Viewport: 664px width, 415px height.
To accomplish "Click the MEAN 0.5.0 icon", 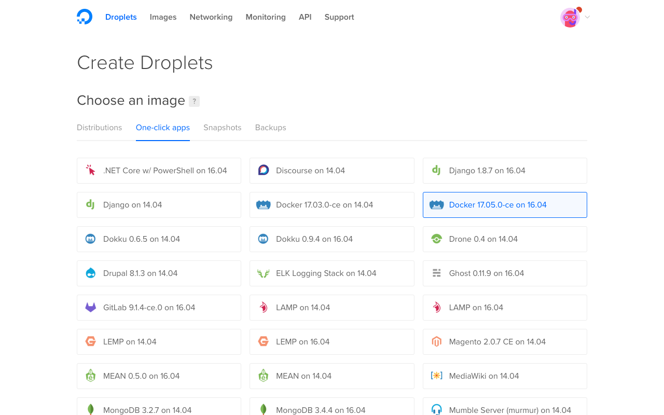I will click(x=91, y=376).
